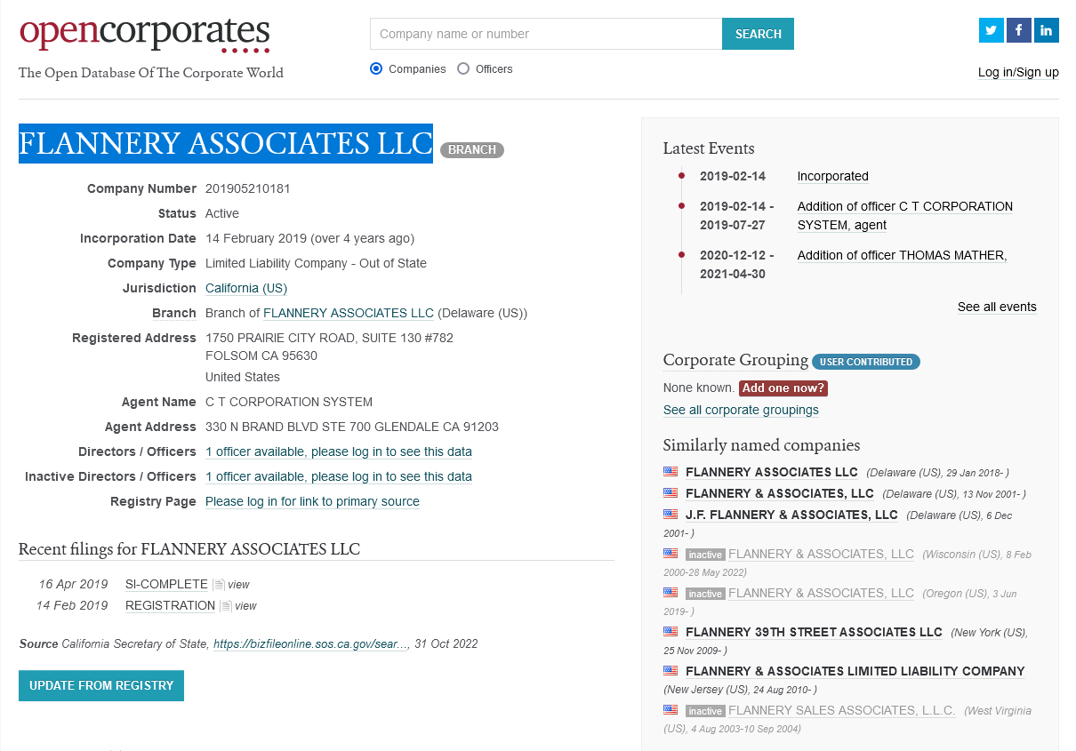Open the REGISTRATION filing link
The image size is (1076, 751).
pyautogui.click(x=170, y=605)
